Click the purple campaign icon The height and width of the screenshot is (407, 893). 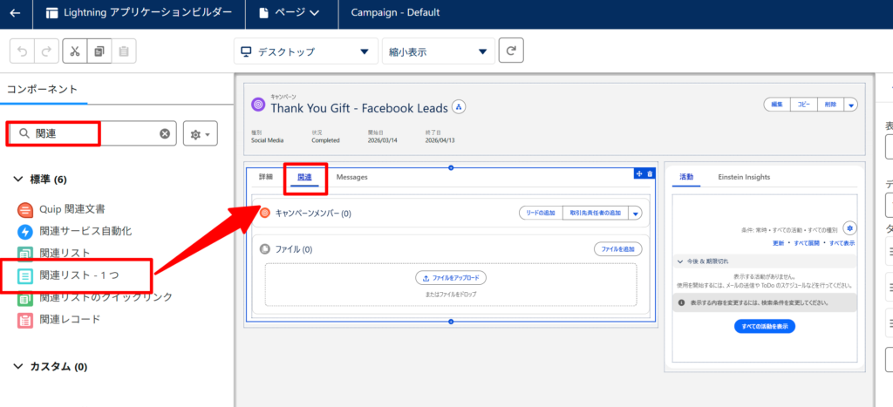(x=258, y=105)
